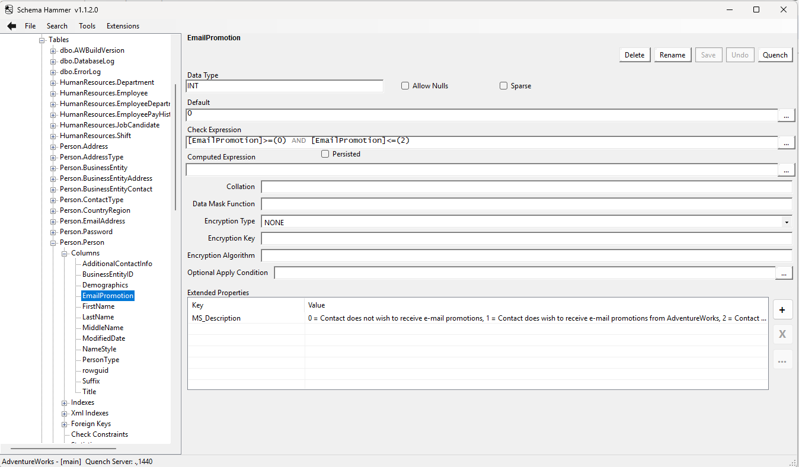Open the Computed Expression ellipsis editor

pyautogui.click(x=786, y=169)
